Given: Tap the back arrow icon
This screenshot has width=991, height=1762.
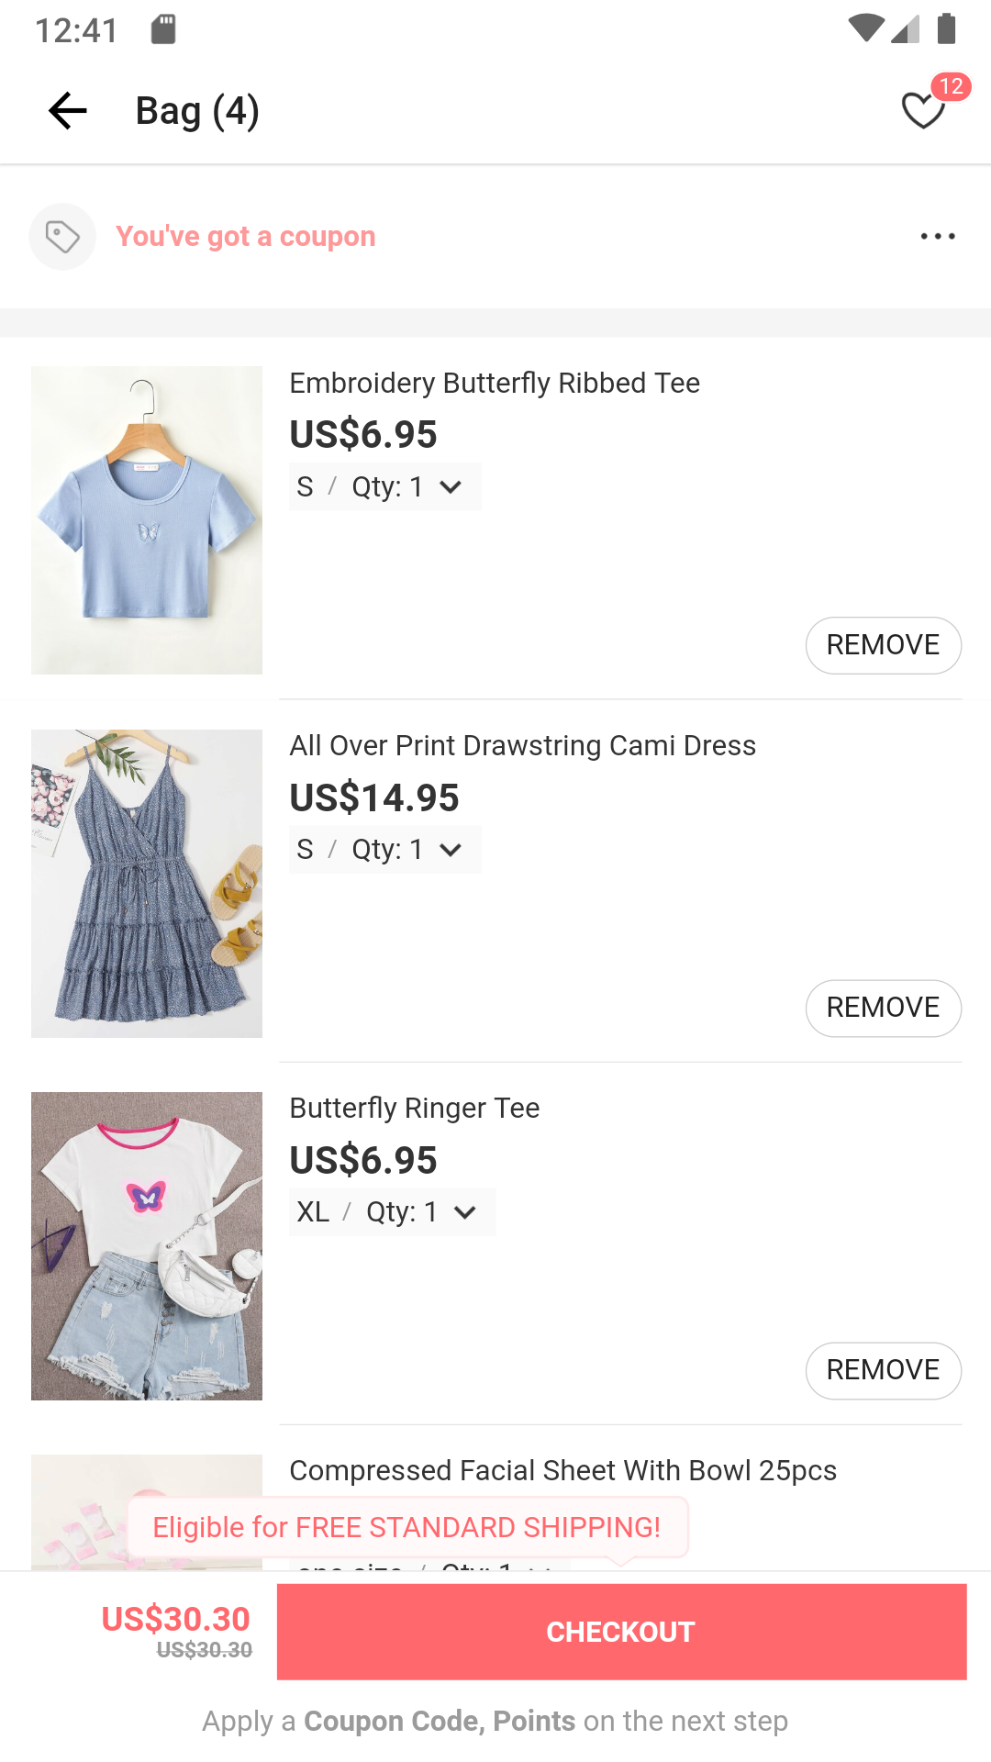Looking at the screenshot, I should (67, 111).
